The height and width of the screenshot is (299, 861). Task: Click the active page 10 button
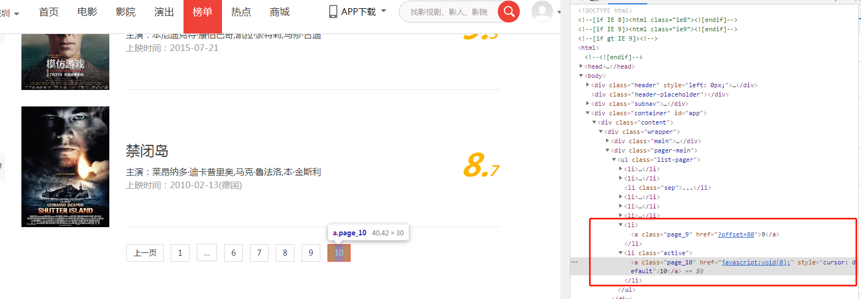[x=339, y=253]
